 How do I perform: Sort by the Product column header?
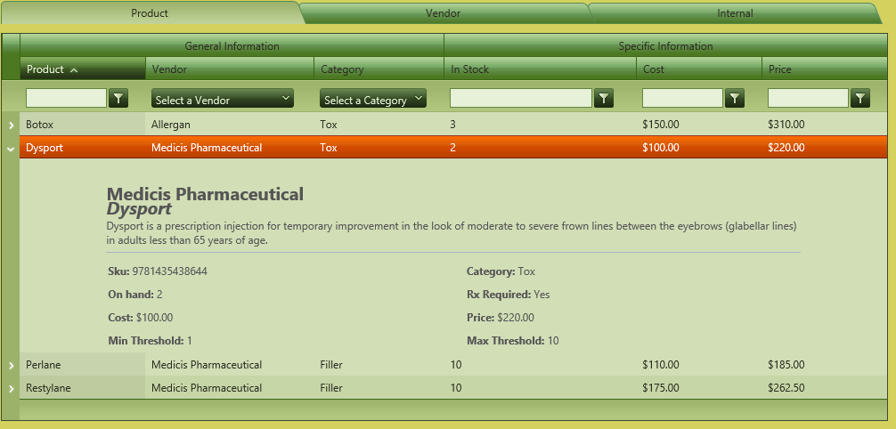tap(83, 69)
